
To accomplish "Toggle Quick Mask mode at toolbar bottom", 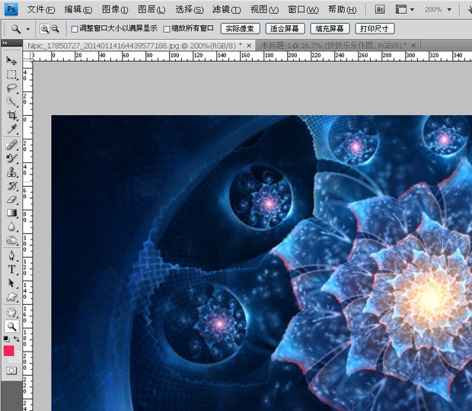I will click(x=11, y=370).
